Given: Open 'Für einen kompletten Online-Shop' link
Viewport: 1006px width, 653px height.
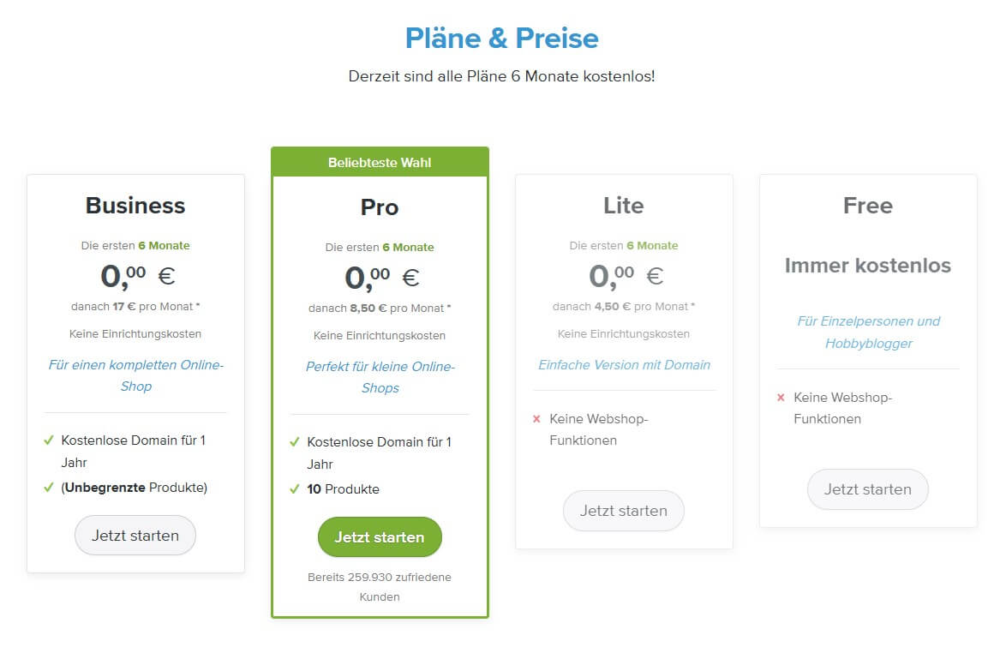Looking at the screenshot, I should (135, 375).
